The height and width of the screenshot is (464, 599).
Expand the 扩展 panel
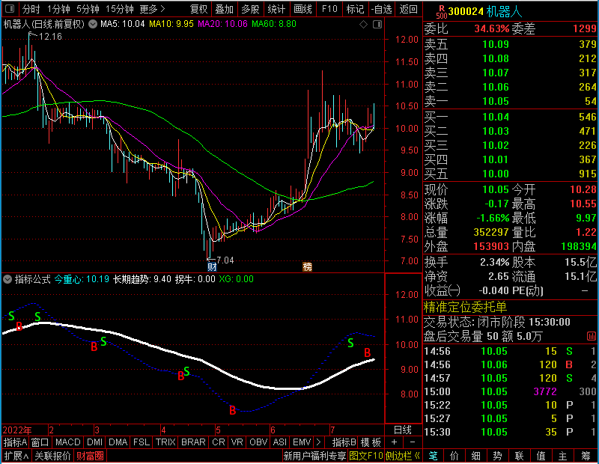pyautogui.click(x=16, y=456)
